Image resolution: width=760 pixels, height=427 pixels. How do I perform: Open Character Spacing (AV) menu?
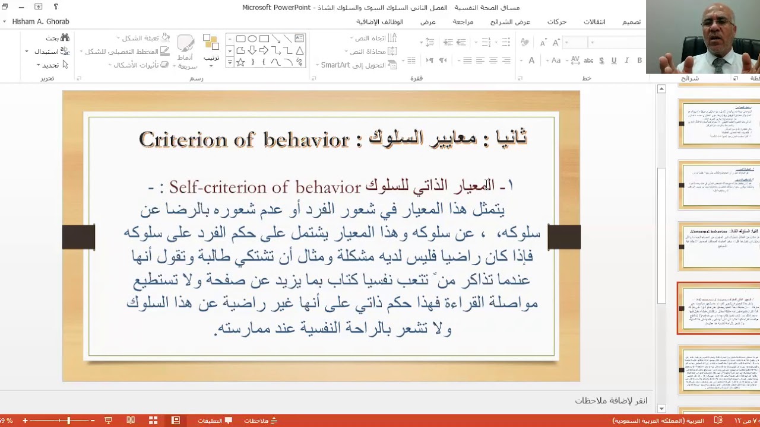point(573,60)
